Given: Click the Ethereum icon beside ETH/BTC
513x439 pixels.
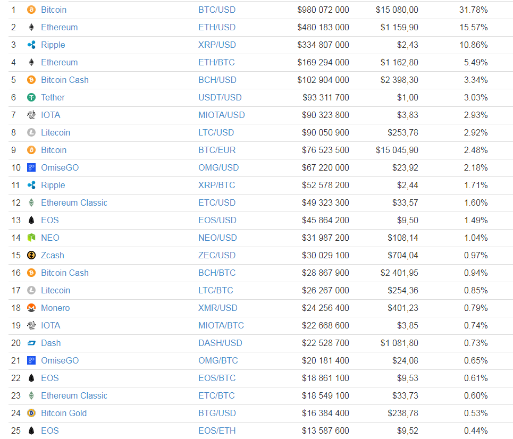Looking at the screenshot, I should point(31,63).
